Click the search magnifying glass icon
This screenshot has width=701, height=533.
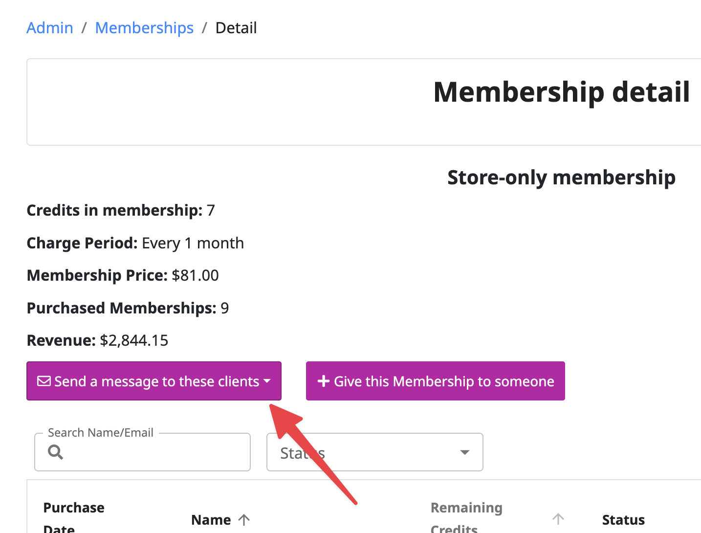click(x=56, y=452)
